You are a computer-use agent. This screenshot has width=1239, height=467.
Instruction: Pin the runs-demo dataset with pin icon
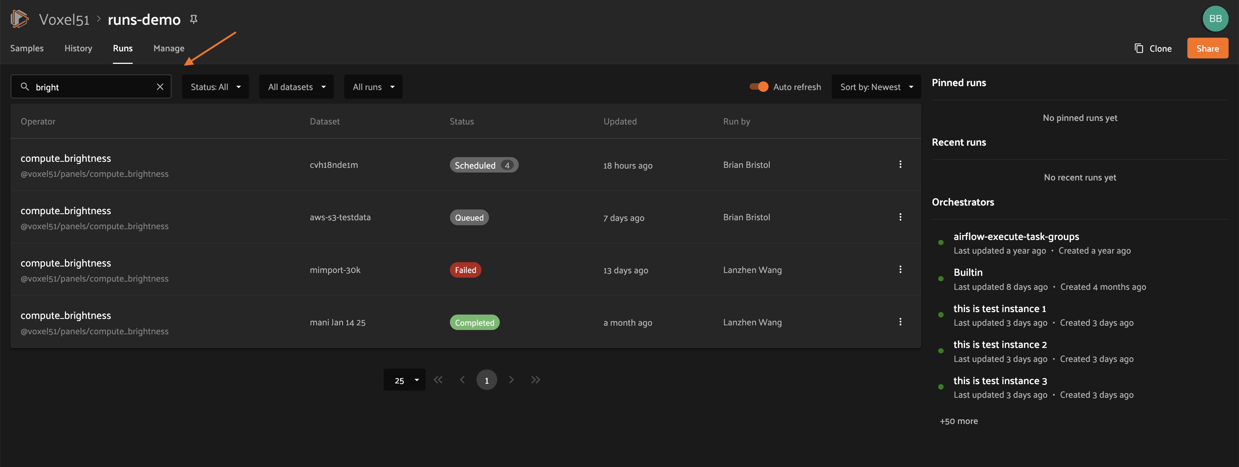click(x=194, y=19)
